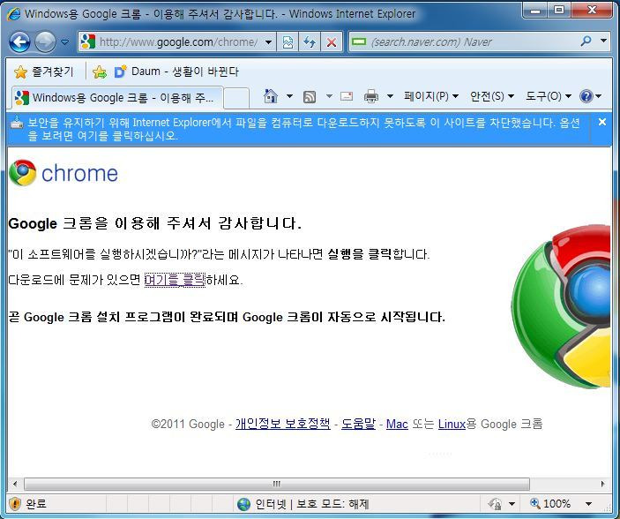The width and height of the screenshot is (620, 519).
Task: Click the 완료 status text
Action: click(x=36, y=504)
